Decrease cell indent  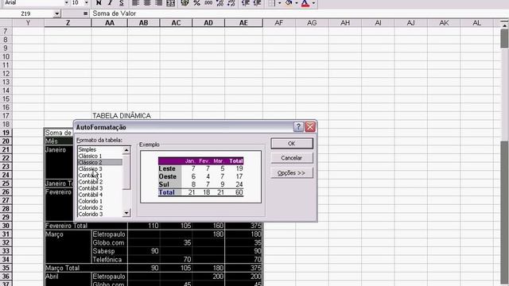(246, 3)
